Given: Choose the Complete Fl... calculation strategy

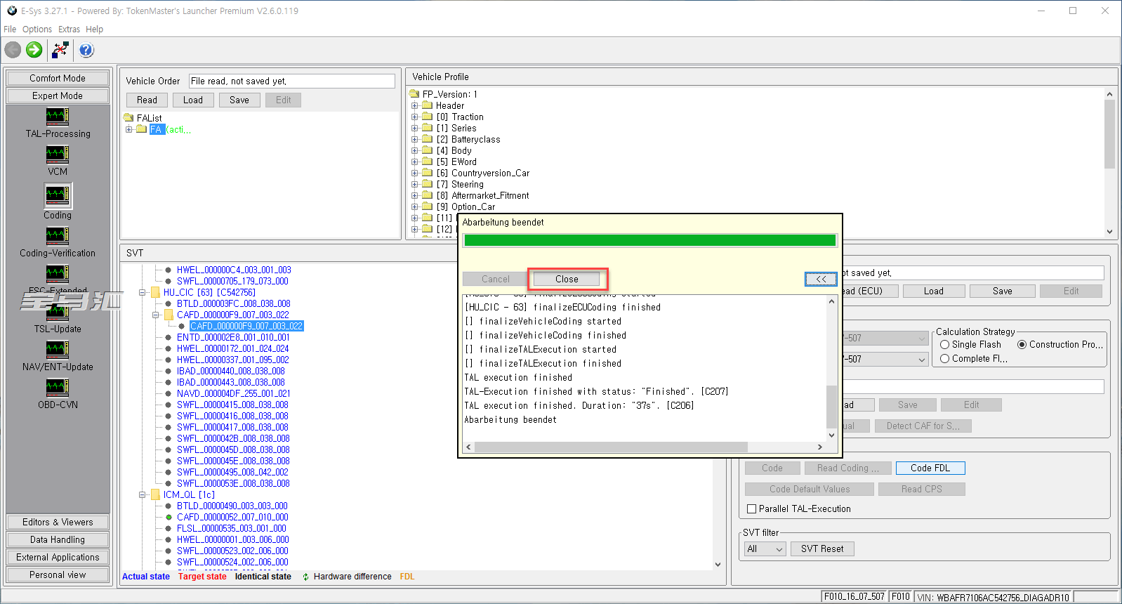Looking at the screenshot, I should point(945,359).
